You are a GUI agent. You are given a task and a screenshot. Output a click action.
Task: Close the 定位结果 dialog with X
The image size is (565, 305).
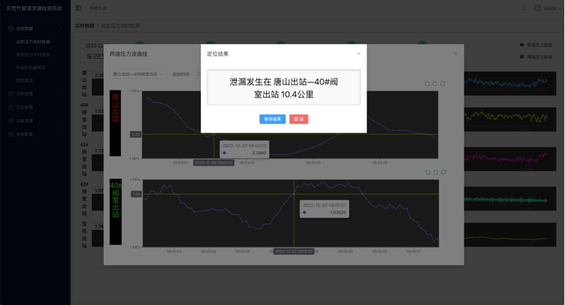[359, 54]
